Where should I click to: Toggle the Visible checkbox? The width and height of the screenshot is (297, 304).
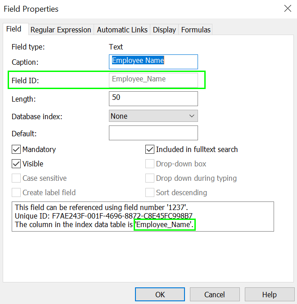click(x=16, y=164)
